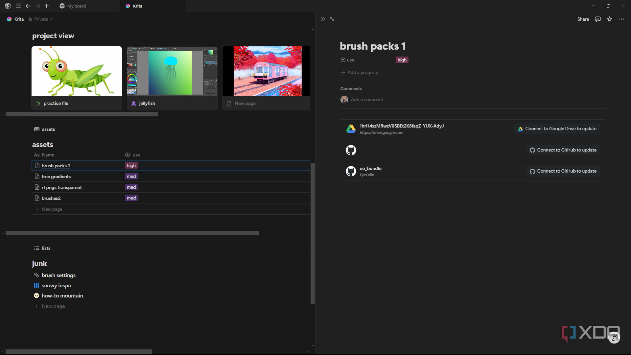
Task: Open help question-mark button
Action: click(x=614, y=338)
